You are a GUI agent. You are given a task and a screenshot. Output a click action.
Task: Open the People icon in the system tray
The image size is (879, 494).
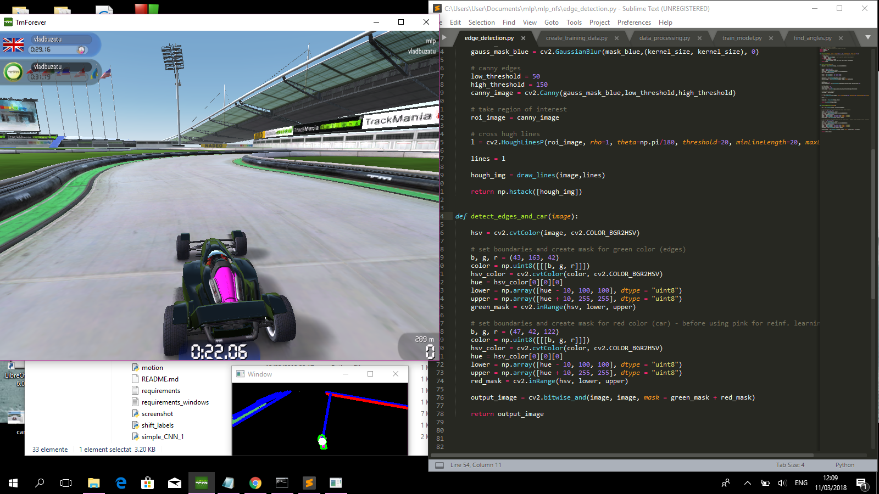coord(726,483)
